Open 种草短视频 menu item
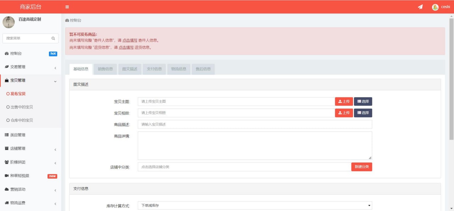 coord(20,176)
